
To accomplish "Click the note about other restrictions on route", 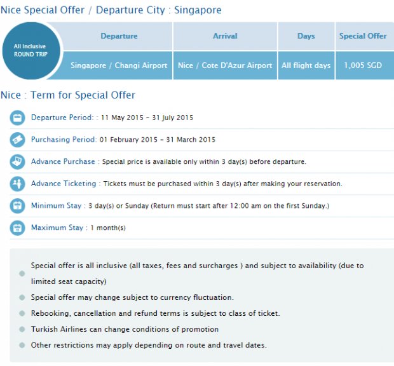I will tap(149, 345).
